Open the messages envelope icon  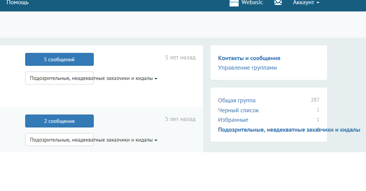click(x=278, y=3)
